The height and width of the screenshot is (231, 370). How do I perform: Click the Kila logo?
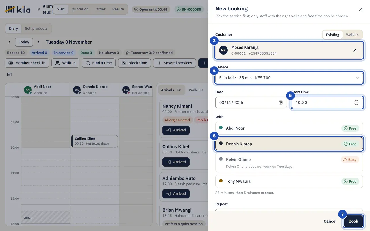(18, 9)
